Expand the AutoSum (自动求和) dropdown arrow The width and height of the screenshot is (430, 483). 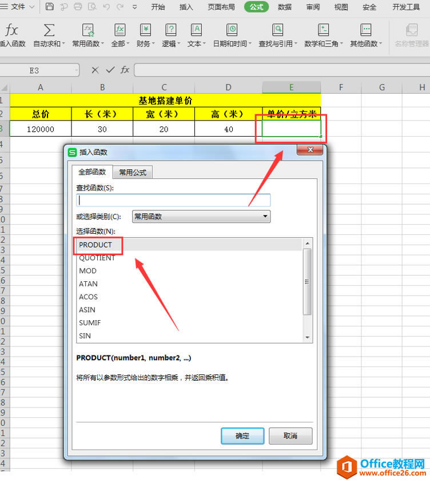(63, 44)
